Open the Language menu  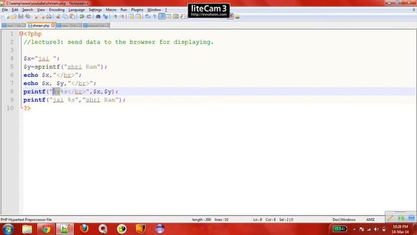(x=77, y=10)
